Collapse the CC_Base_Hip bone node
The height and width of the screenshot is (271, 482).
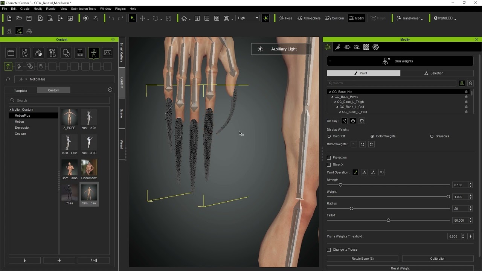tap(330, 92)
